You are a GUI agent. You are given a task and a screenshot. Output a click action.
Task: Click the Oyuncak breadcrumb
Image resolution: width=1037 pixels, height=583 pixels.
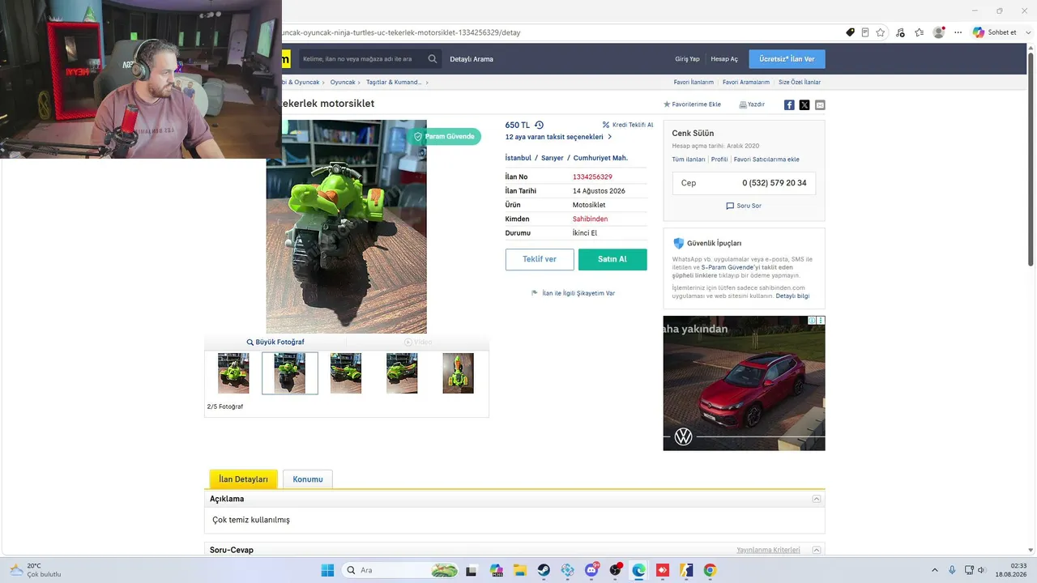pos(343,82)
